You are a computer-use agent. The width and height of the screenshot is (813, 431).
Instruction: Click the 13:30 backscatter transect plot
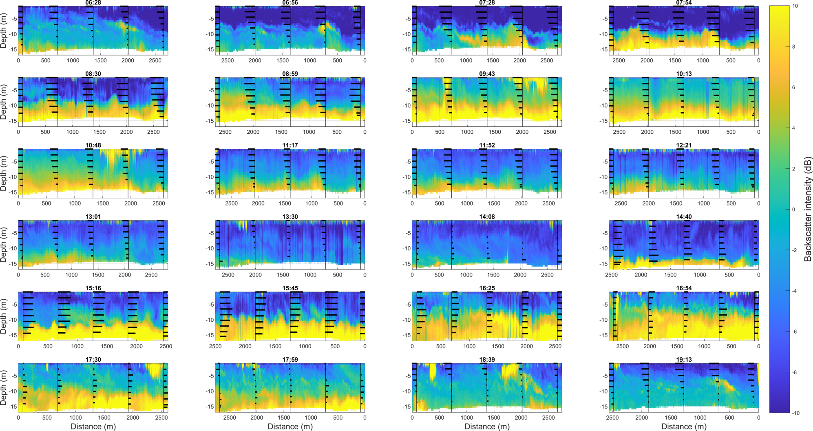point(290,243)
